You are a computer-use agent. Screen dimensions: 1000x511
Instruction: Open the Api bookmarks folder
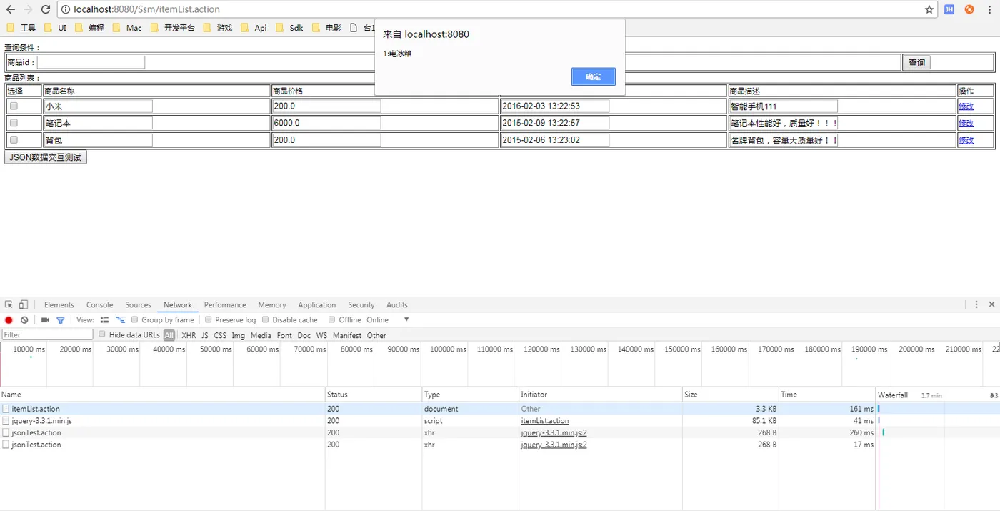coord(254,28)
